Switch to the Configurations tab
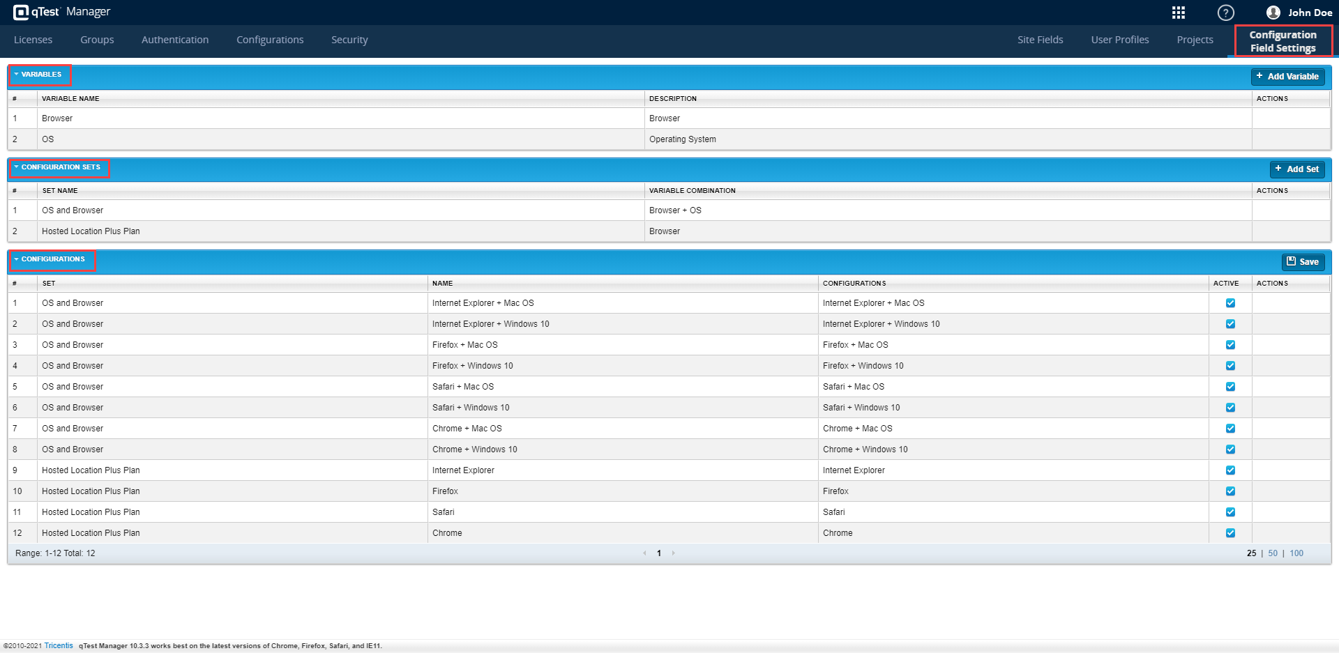 tap(270, 40)
